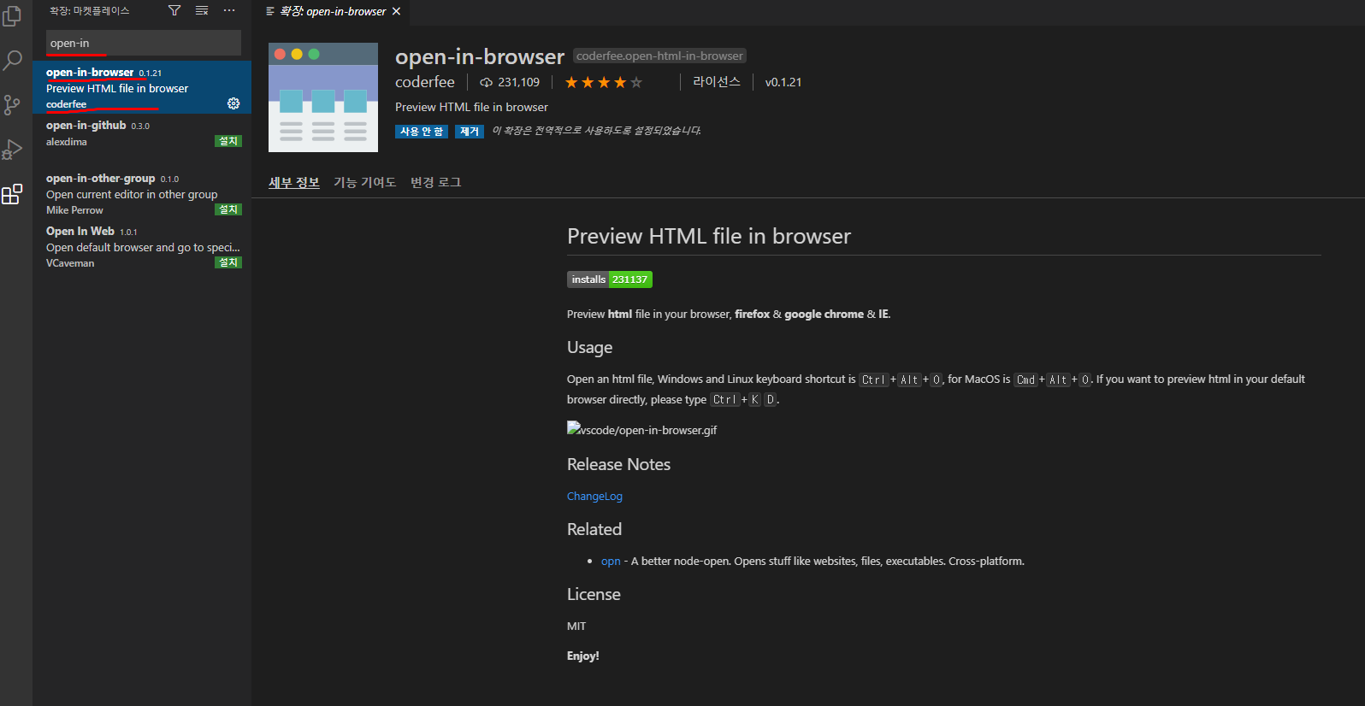Click the gear icon for open-in-browser
Image resolution: width=1365 pixels, height=706 pixels.
coord(233,103)
